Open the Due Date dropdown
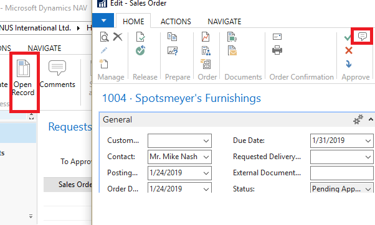Viewport: 375px width, 225px height. (368, 140)
